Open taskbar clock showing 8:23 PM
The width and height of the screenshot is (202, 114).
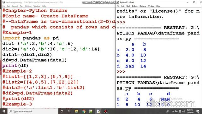point(190,111)
